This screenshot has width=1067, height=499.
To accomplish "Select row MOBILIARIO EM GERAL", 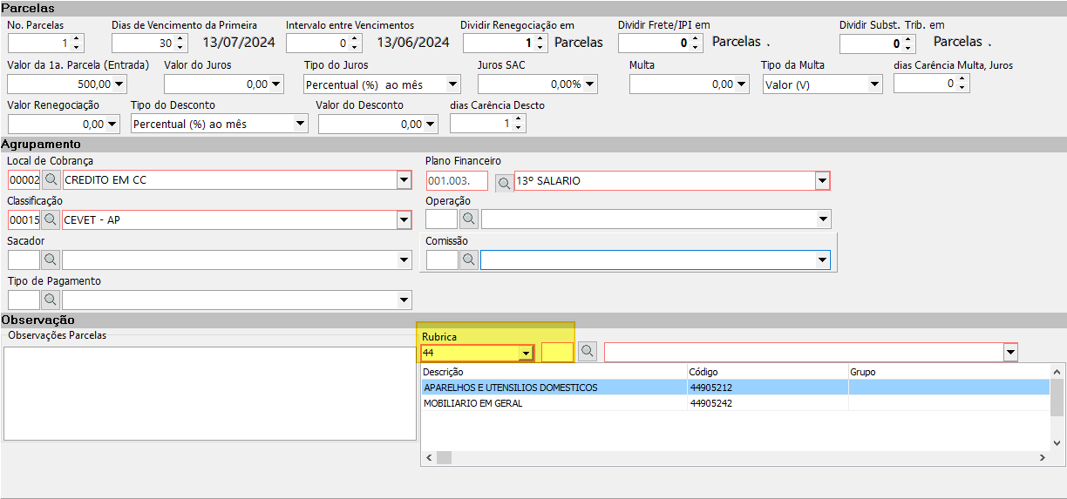I will (x=735, y=403).
